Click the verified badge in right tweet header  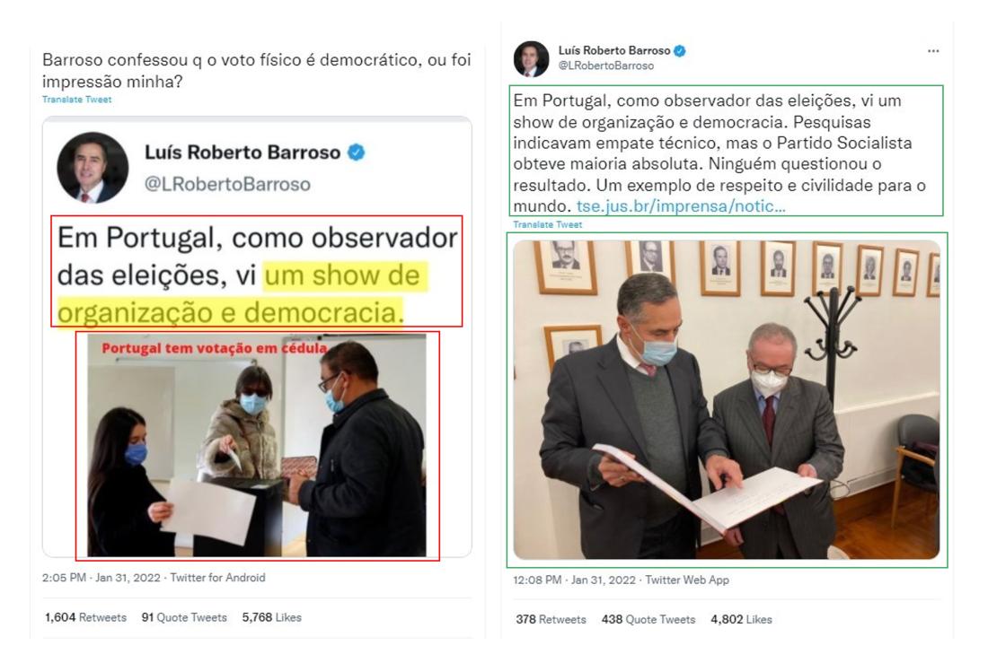click(x=680, y=51)
